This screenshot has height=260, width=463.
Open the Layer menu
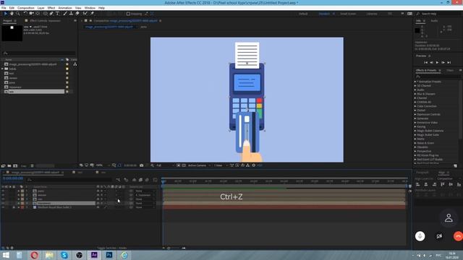point(41,8)
